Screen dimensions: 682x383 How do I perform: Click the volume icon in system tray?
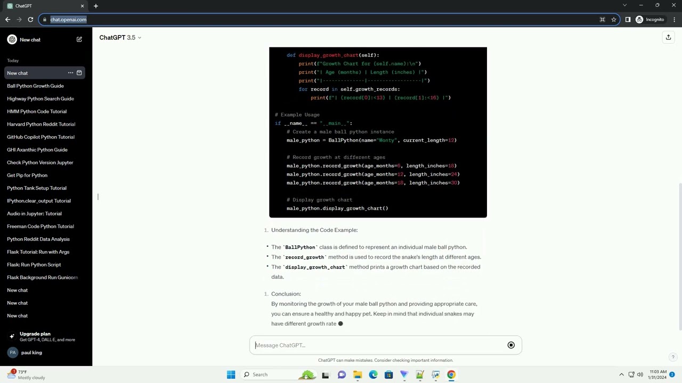[x=640, y=374]
